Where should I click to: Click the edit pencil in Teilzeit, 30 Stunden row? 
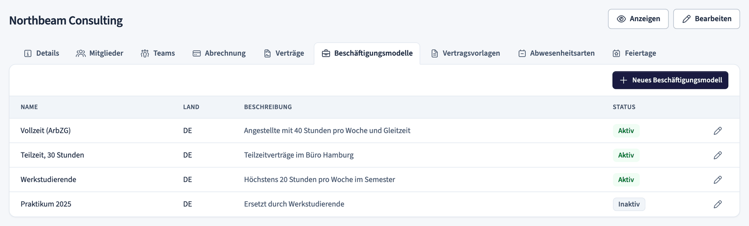click(718, 155)
